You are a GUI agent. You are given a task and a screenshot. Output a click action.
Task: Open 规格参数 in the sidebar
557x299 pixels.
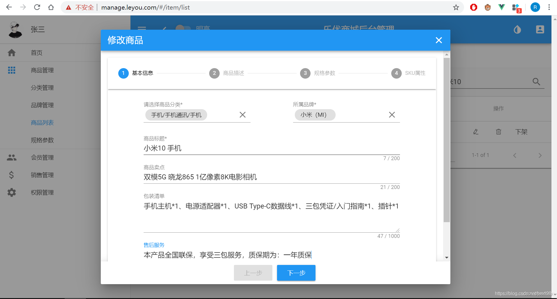click(x=50, y=140)
